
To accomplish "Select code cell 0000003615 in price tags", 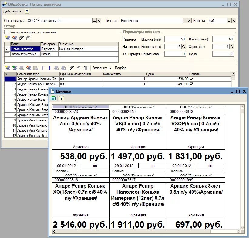I will click(x=139, y=112).
